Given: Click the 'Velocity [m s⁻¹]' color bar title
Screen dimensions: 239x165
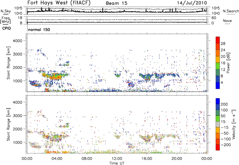Looking at the screenshot, I should [x=234, y=124].
